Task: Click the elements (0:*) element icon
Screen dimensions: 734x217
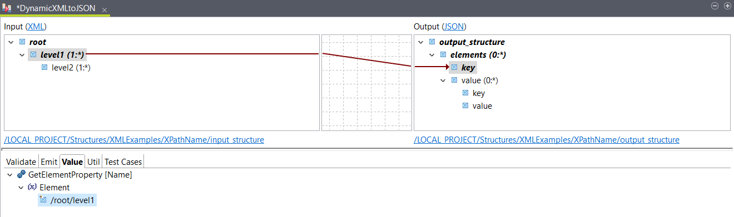Action: pos(443,54)
